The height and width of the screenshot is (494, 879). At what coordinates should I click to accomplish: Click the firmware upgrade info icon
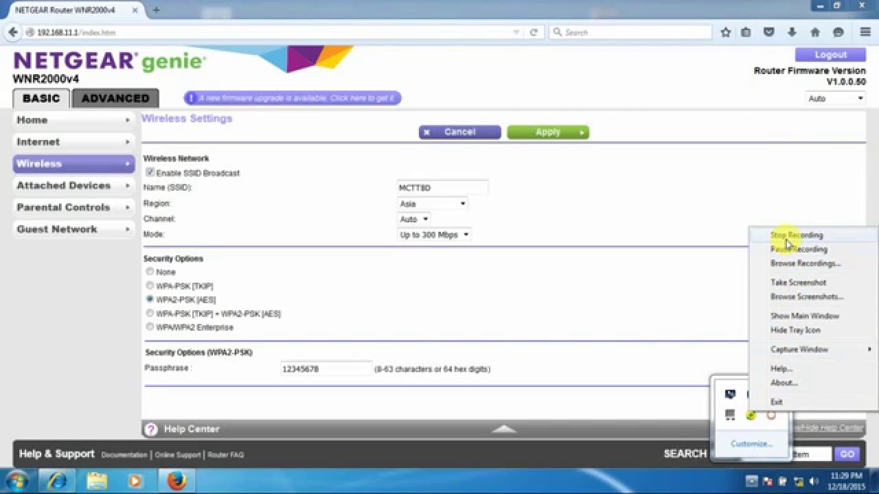192,98
